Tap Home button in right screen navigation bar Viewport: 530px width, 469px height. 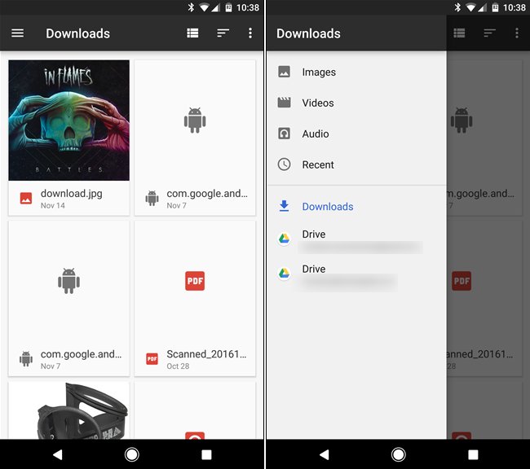(399, 454)
